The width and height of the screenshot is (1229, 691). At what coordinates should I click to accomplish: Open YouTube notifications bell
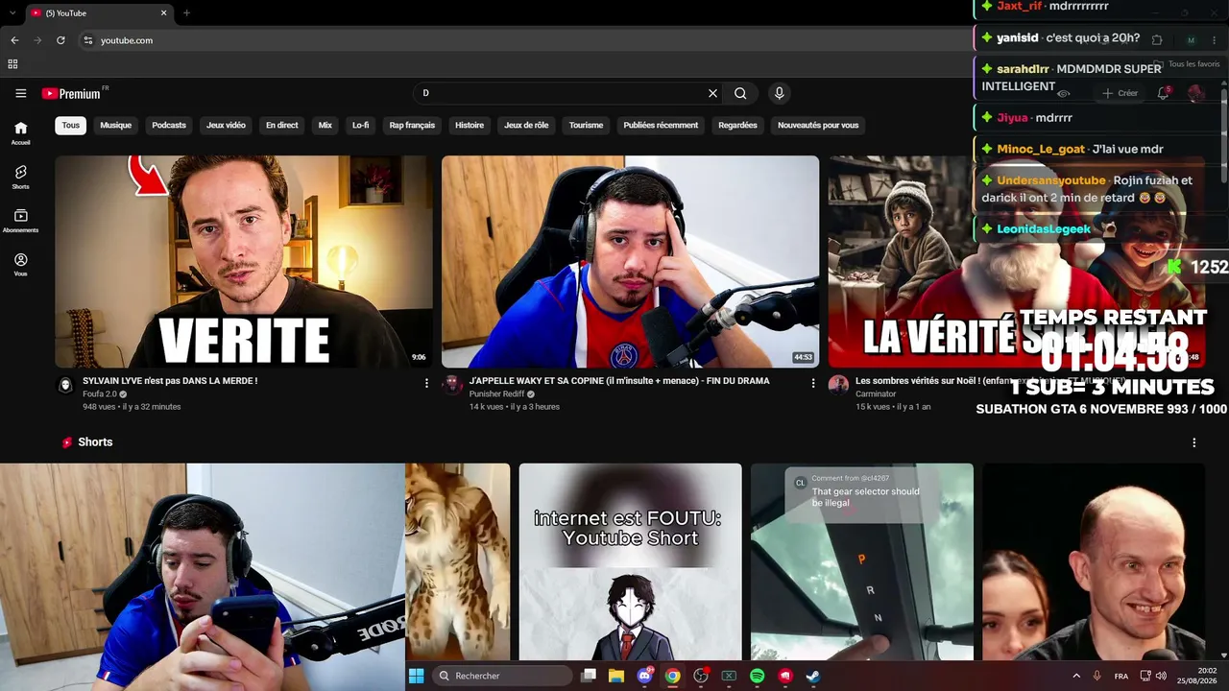(x=1163, y=93)
